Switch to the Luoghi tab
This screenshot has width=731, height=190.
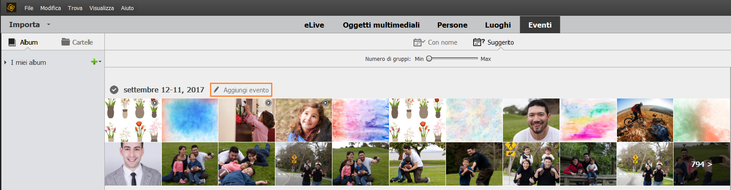pyautogui.click(x=498, y=25)
